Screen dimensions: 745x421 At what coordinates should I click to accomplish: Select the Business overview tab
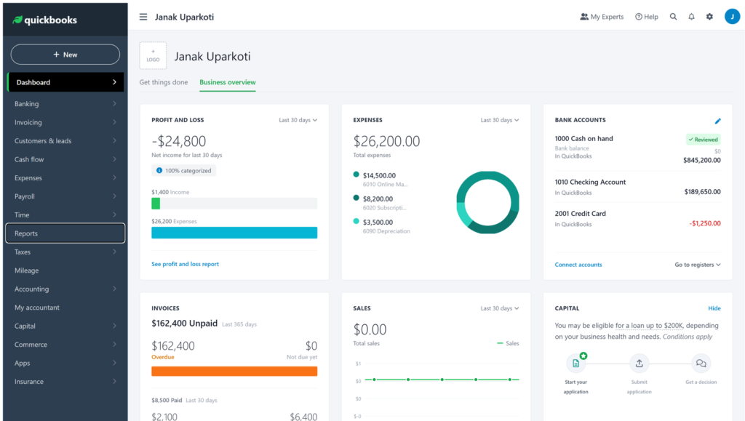228,82
